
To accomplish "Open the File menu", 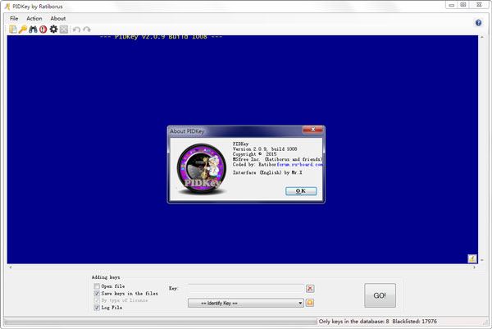I will [14, 18].
